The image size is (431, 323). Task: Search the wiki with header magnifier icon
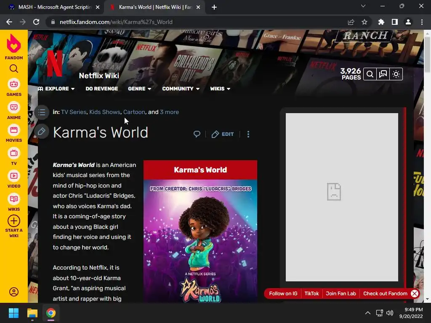point(370,74)
